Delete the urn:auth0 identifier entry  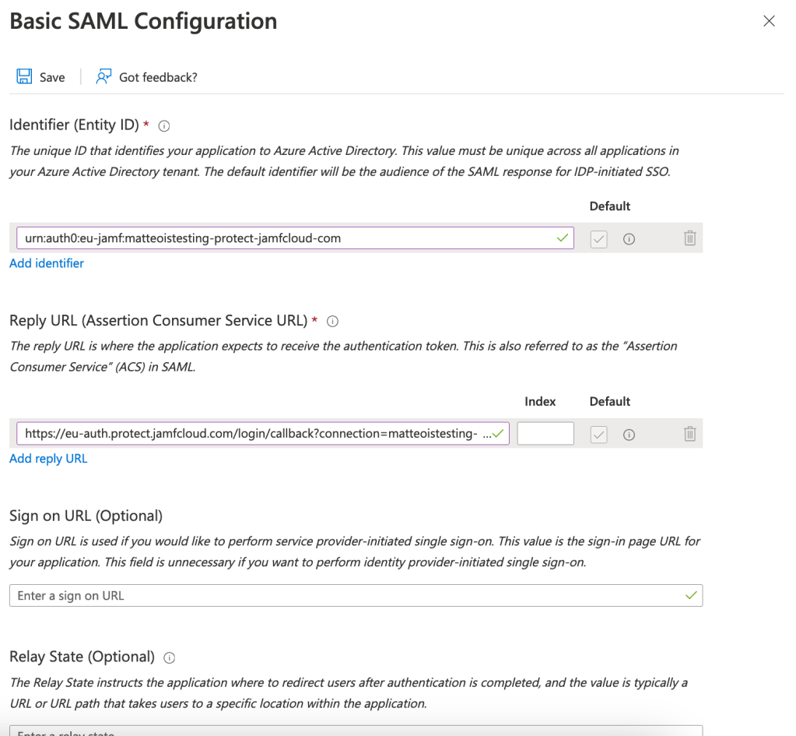click(689, 238)
